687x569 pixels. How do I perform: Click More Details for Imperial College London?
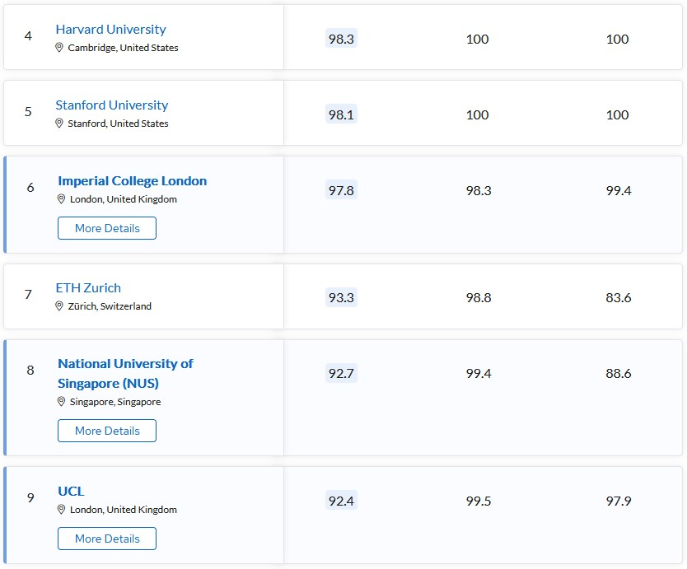(107, 228)
